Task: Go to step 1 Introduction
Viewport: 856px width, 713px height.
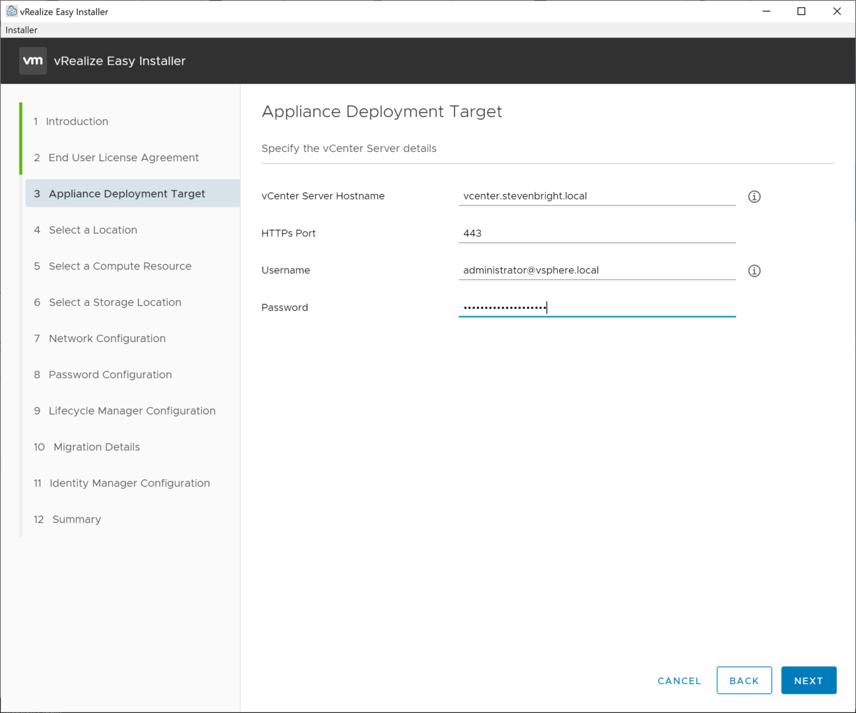Action: 77,121
